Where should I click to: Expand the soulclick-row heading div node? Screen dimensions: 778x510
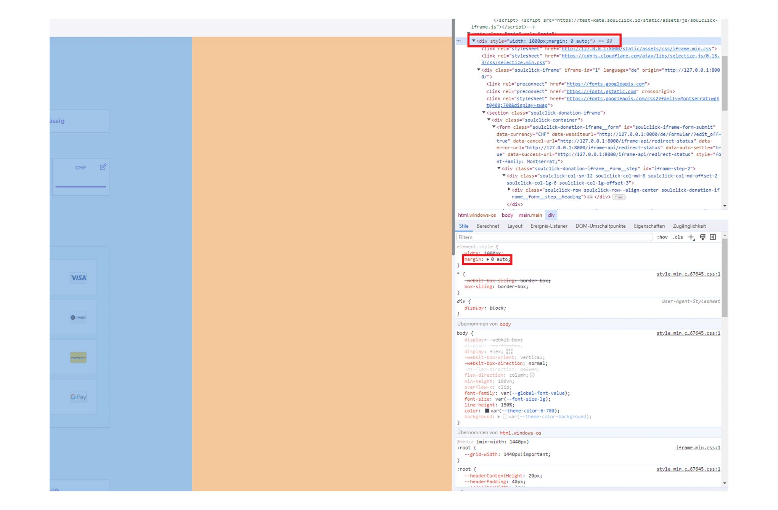click(x=509, y=190)
